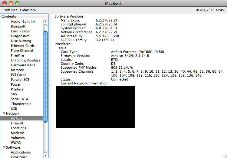Click Menu Extra version row
The width and height of the screenshot is (227, 158).
point(89,20)
